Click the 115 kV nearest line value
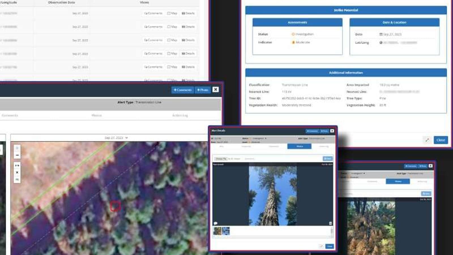 tap(287, 92)
